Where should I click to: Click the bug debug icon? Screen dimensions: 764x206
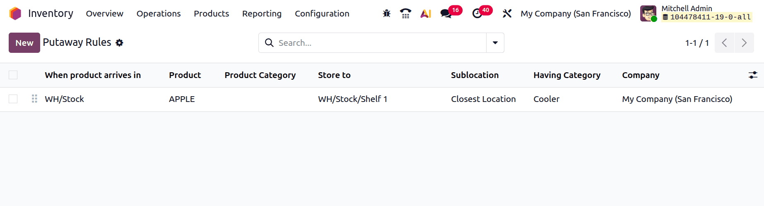[386, 14]
